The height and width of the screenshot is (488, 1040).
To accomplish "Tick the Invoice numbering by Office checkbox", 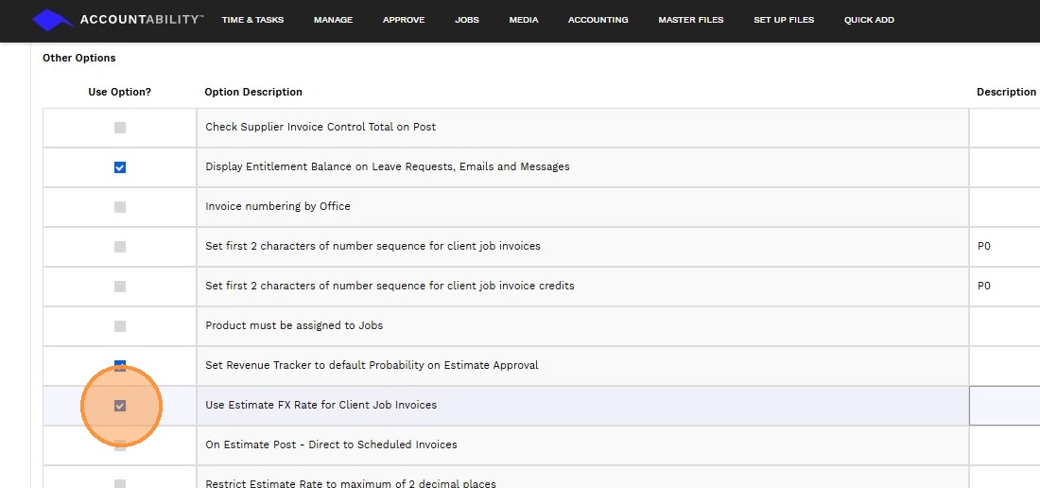I will click(120, 207).
